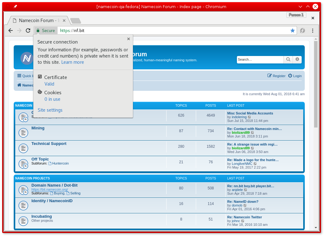Click the Cookies icon in the popup
Image resolution: width=325 pixels, height=237 pixels.
click(40, 92)
